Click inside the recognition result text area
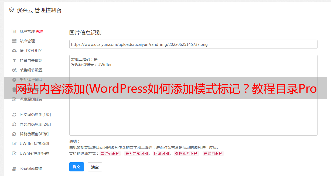The image size is (331, 176). [x=193, y=95]
